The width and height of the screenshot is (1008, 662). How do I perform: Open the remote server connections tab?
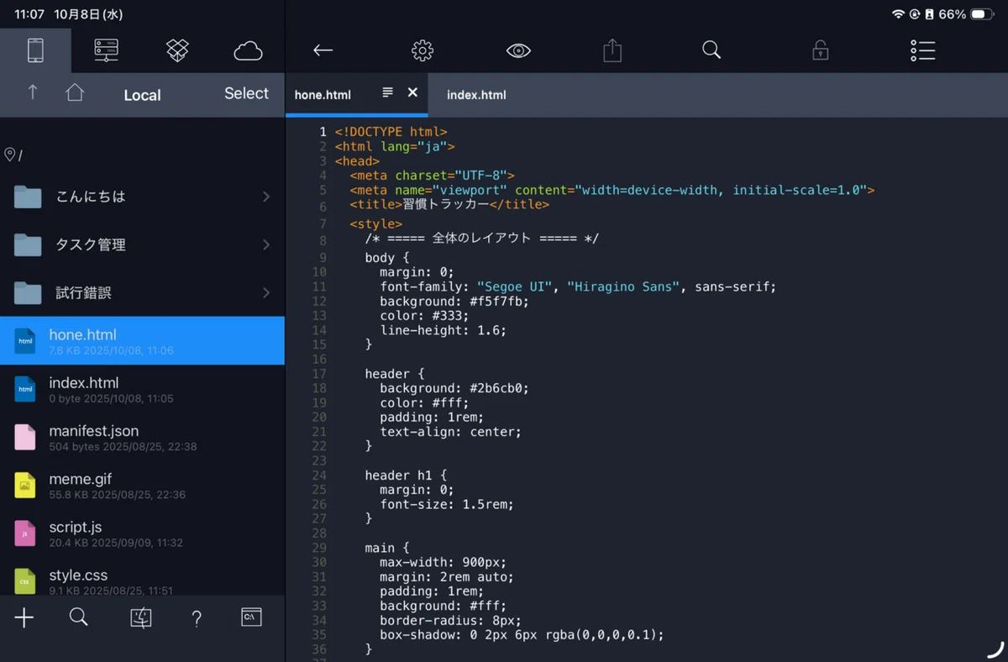coord(107,50)
